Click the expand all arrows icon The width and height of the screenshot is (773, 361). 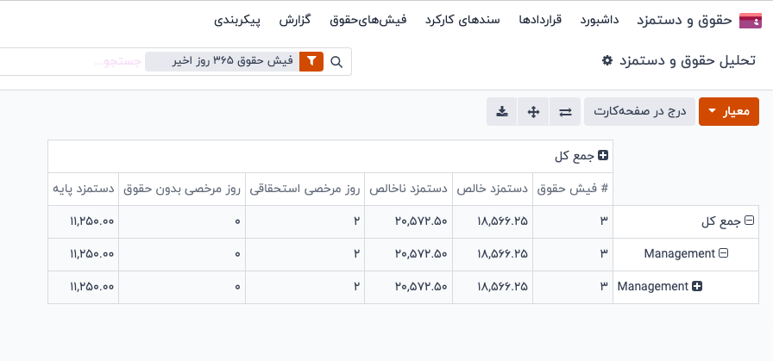(533, 111)
